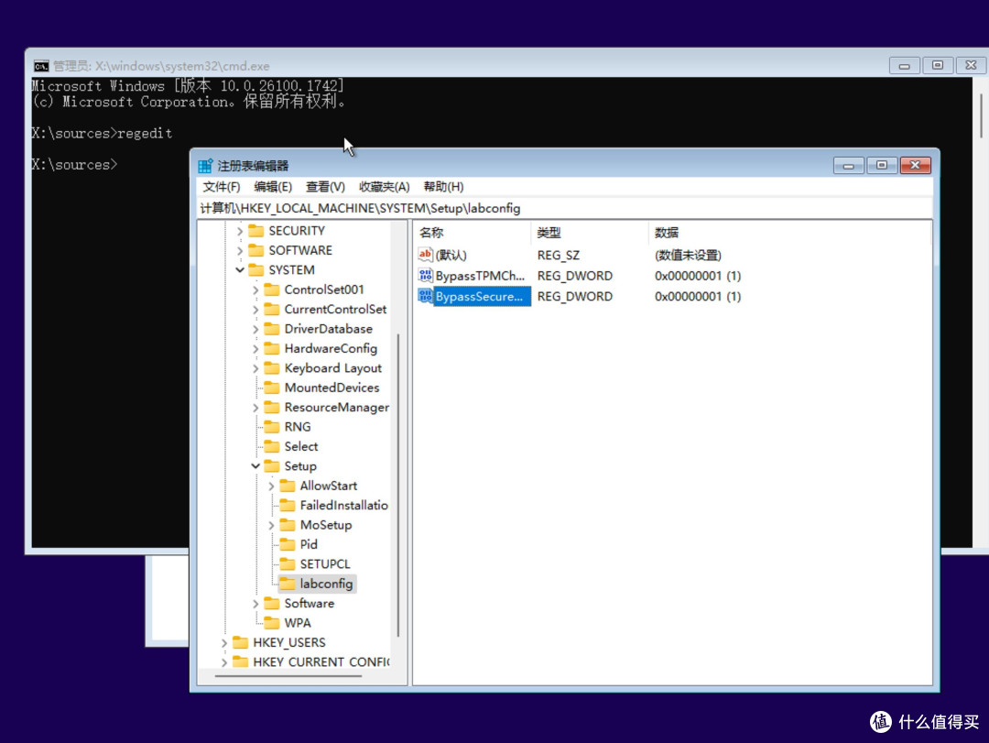Select the DriverDatabase folder icon

tap(272, 328)
